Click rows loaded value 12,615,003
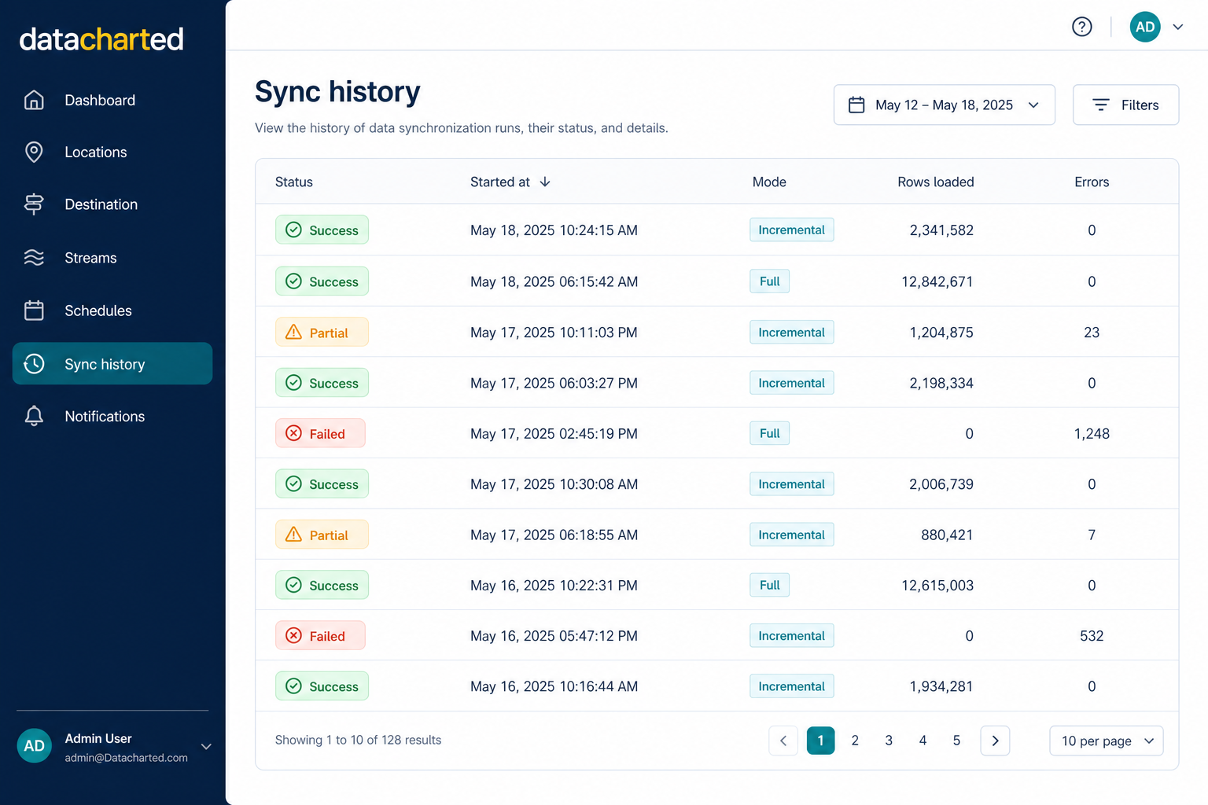Viewport: 1208px width, 805px height. 937,586
